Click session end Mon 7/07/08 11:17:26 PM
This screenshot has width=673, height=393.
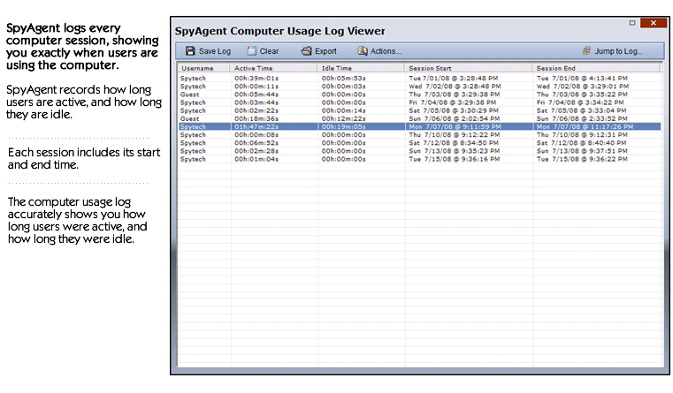pos(585,127)
